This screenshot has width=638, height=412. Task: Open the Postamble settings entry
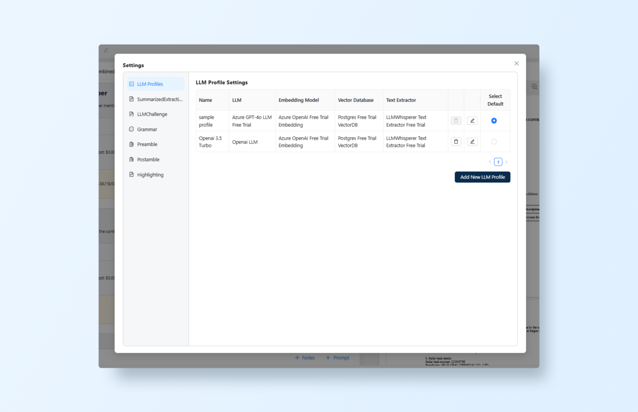coord(131,159)
